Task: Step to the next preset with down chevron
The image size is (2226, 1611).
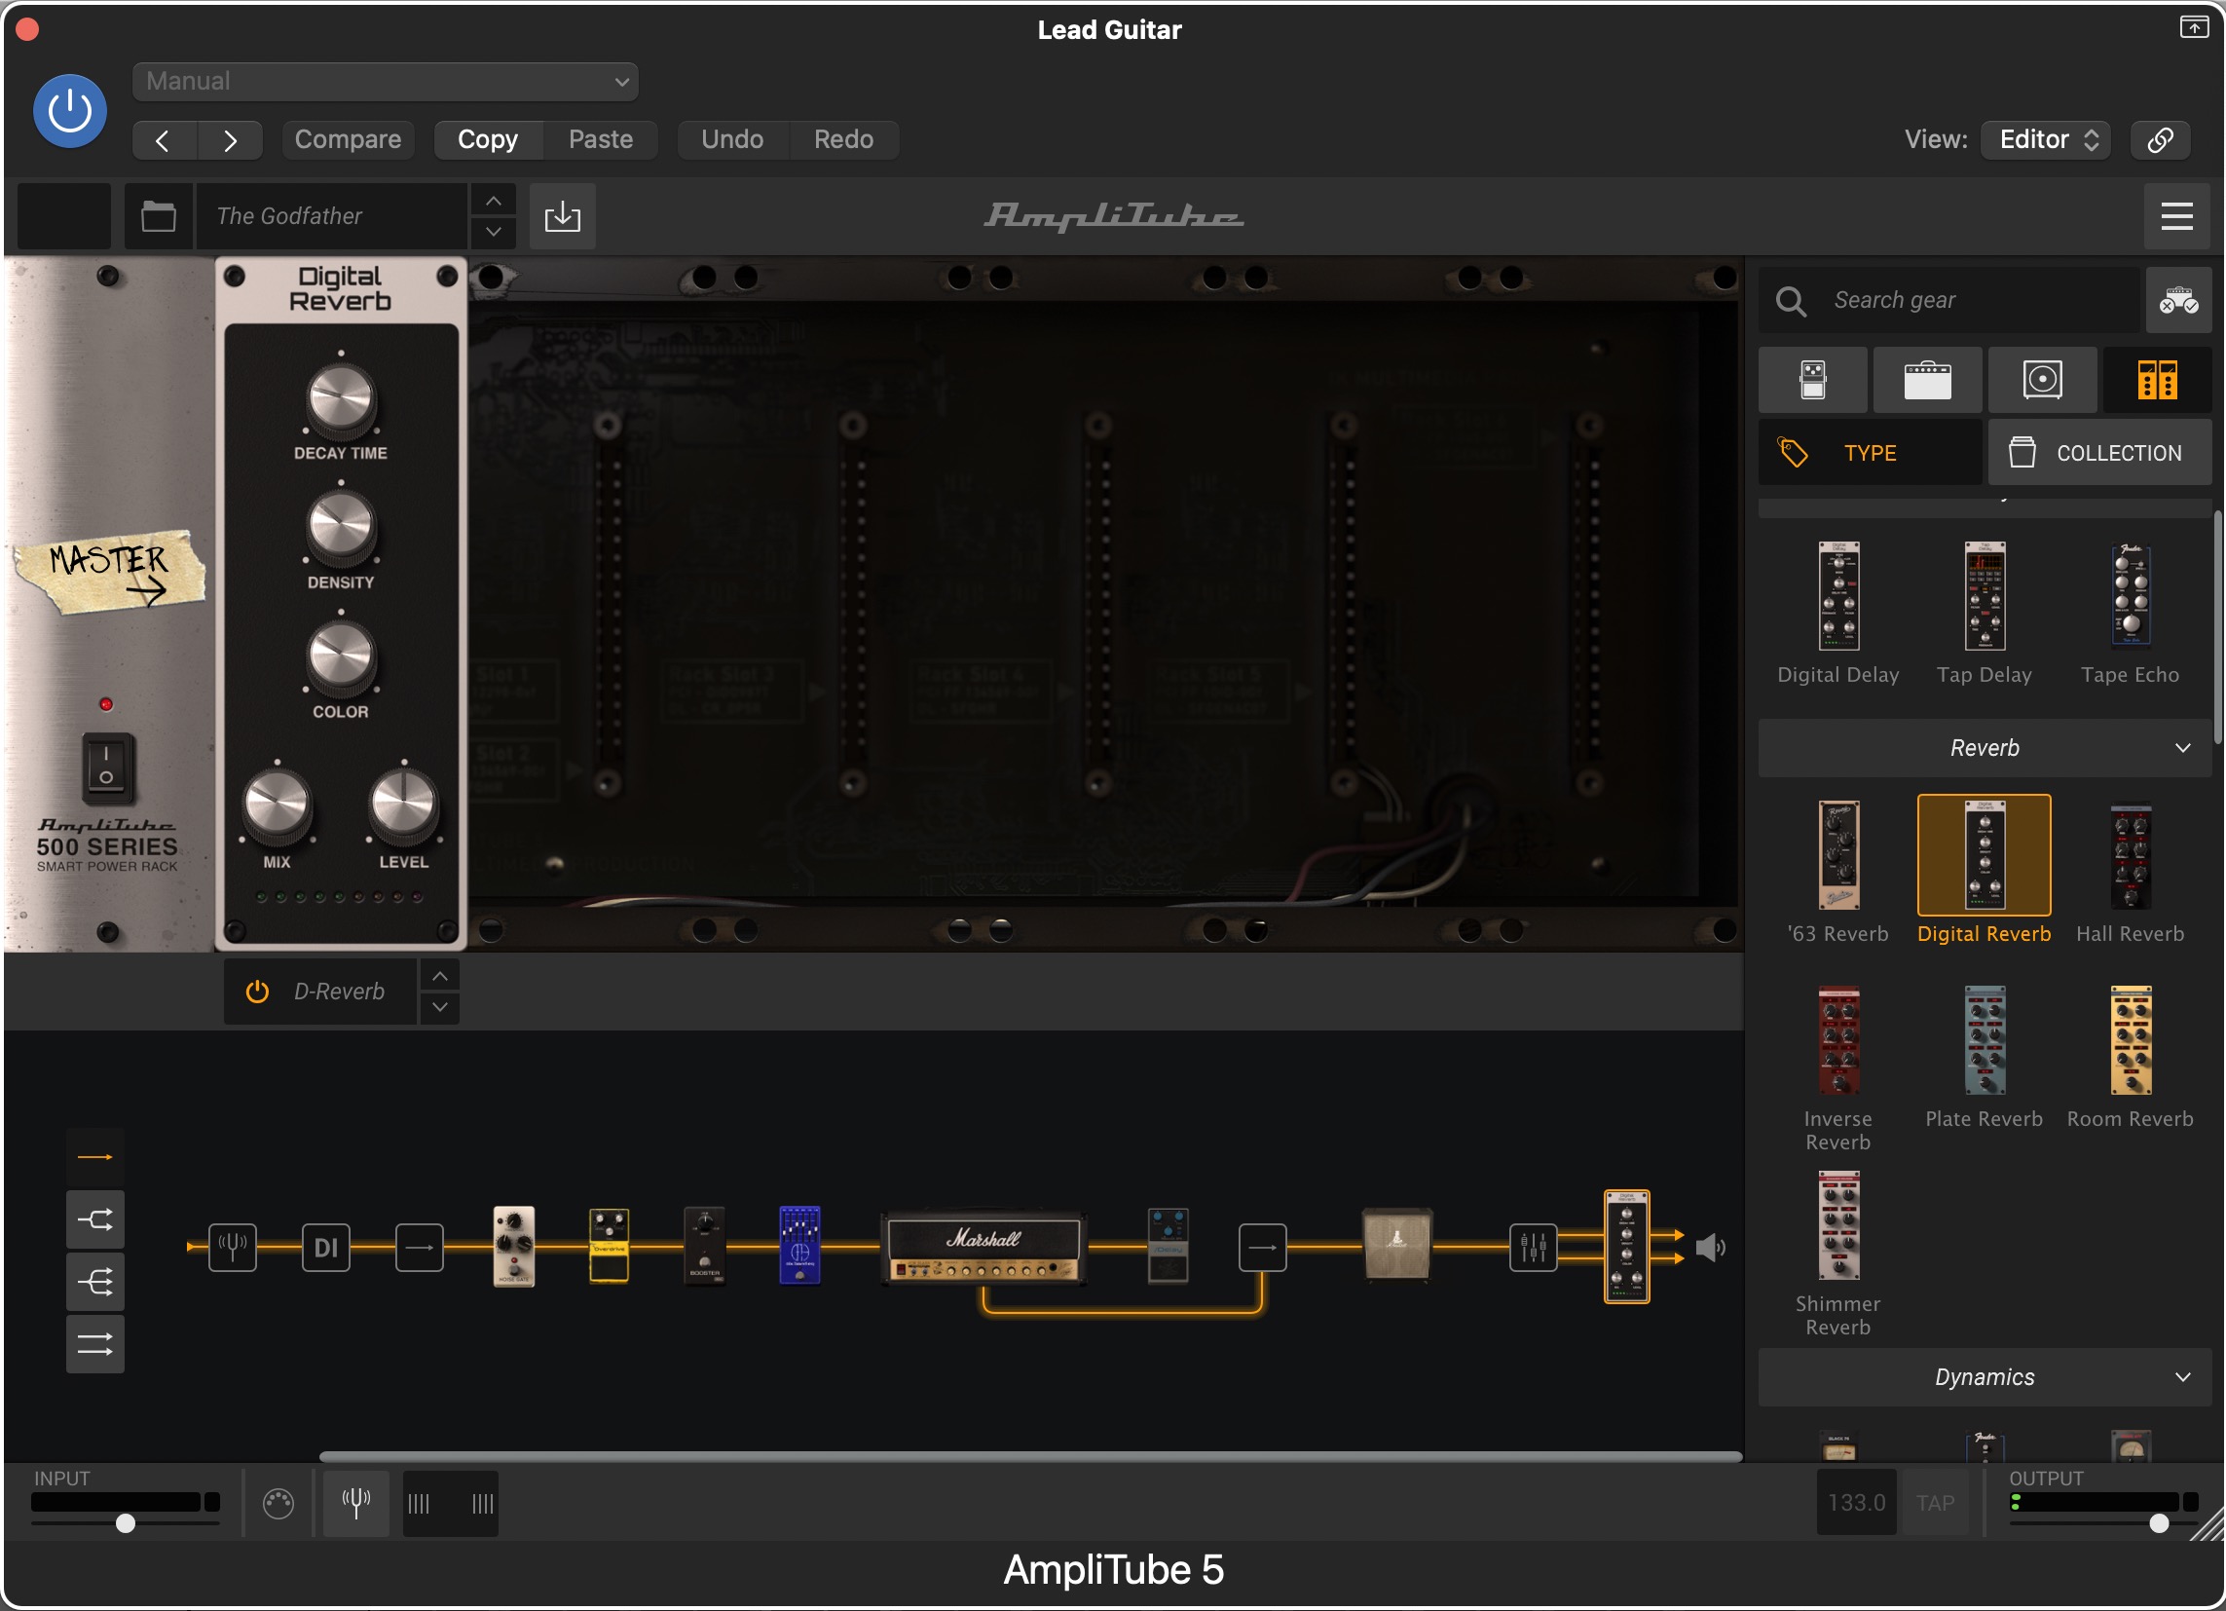Action: [x=494, y=233]
